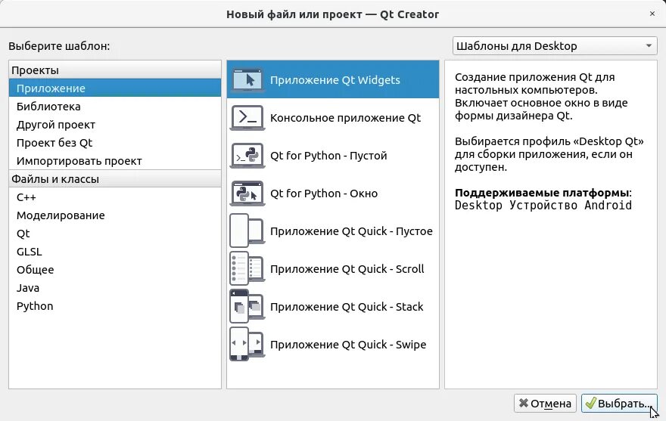The height and width of the screenshot is (421, 666).
Task: Pick the Qt for Python Окно icon
Action: [247, 193]
